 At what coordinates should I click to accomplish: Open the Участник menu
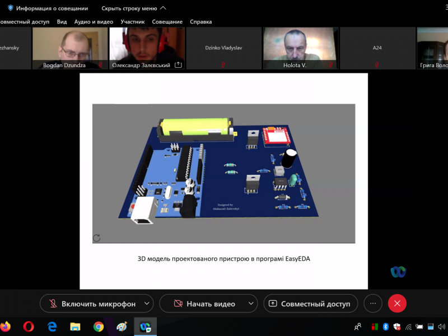pos(133,22)
